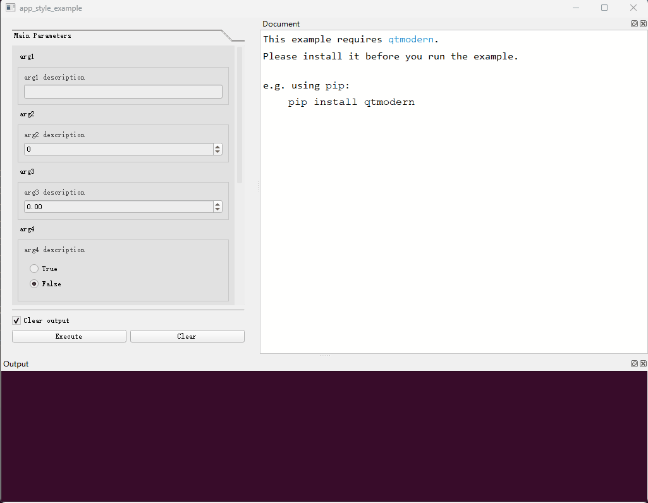
Task: Increase the arg3 value with up arrow
Action: 217,204
